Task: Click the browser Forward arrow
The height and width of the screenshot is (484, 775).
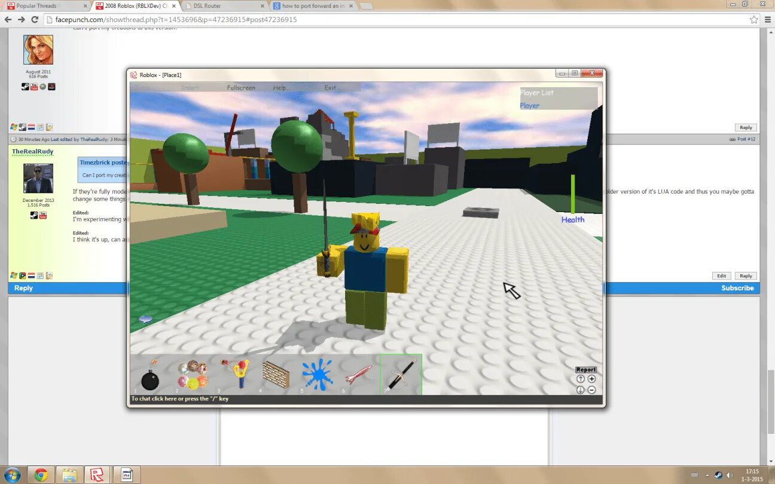Action: click(22, 20)
